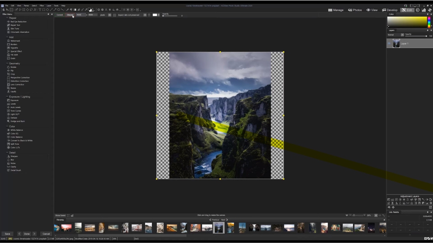433x243 pixels.
Task: Toggle Show Saved preview
Action: [60, 215]
